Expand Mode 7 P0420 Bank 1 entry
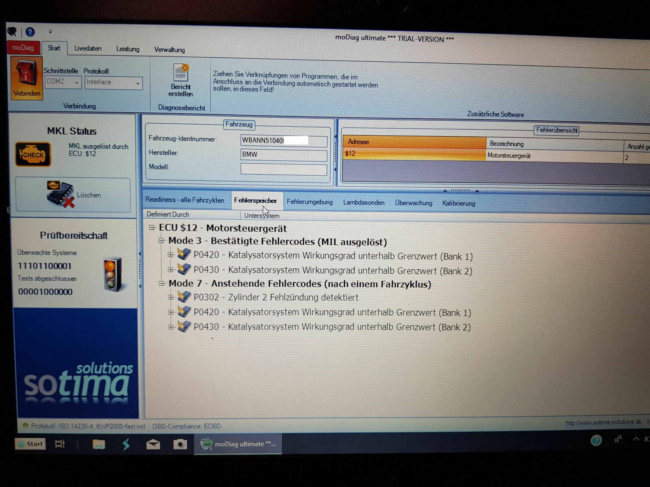Viewport: 650px width, 487px height. [x=171, y=312]
